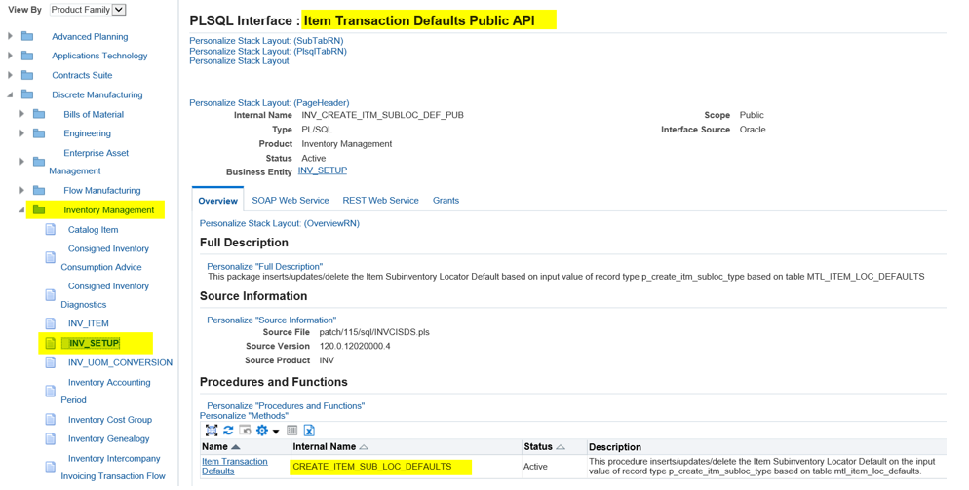Open the INV_SETUP business entity link
The image size is (969, 490).
click(323, 170)
